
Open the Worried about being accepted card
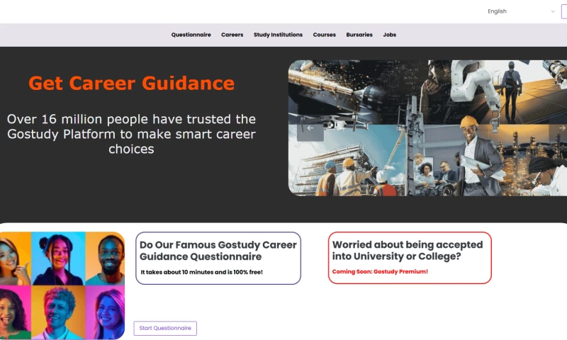410,258
